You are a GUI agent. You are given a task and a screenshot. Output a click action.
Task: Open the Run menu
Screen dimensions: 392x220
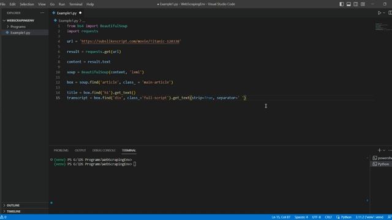click(x=62, y=4)
